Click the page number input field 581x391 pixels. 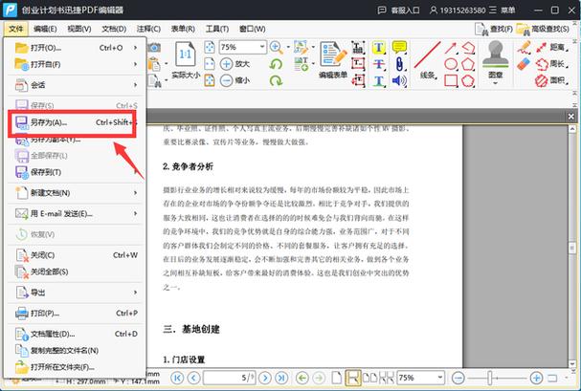[x=229, y=378]
